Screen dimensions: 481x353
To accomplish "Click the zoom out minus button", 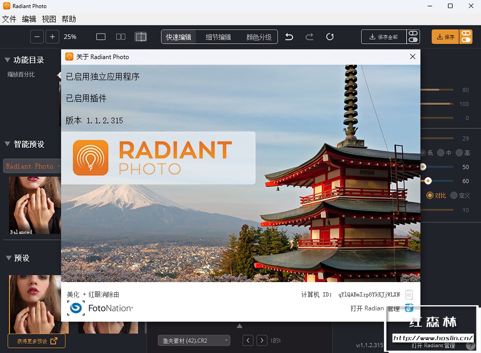I will coord(37,37).
